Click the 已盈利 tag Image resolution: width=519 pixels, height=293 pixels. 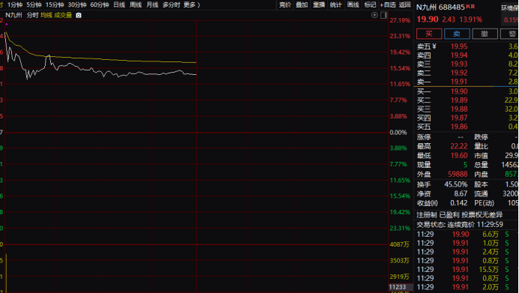[x=449, y=215]
